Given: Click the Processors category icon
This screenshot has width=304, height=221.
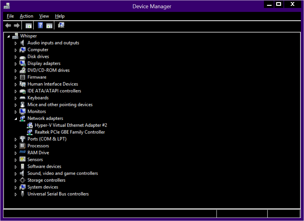Looking at the screenshot, I should pos(22,146).
